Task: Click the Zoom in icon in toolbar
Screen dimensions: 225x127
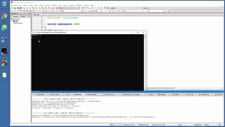Action: 137,11
